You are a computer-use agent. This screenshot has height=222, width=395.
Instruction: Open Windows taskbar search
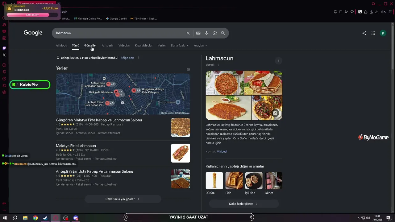[15, 218]
